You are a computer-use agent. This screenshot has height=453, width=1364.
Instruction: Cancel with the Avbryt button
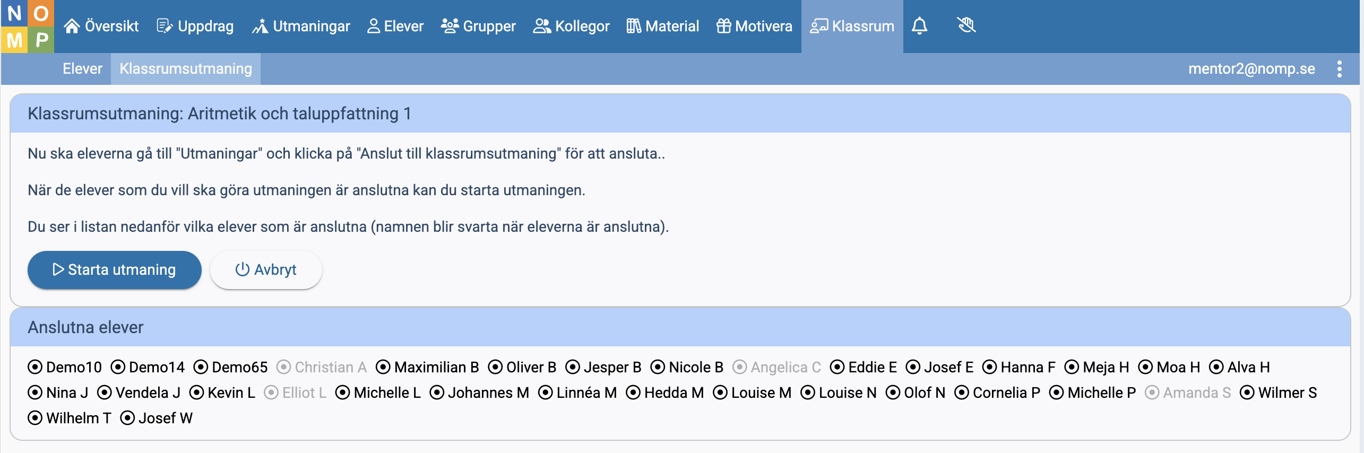[266, 270]
